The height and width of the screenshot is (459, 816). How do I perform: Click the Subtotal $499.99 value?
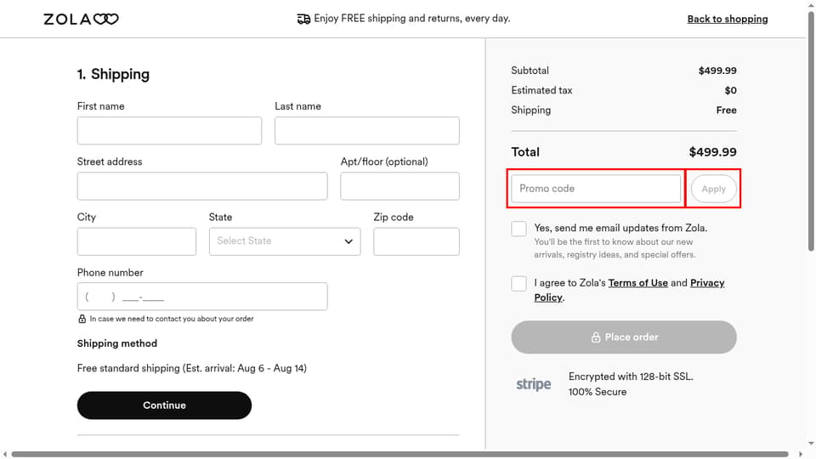coord(717,71)
